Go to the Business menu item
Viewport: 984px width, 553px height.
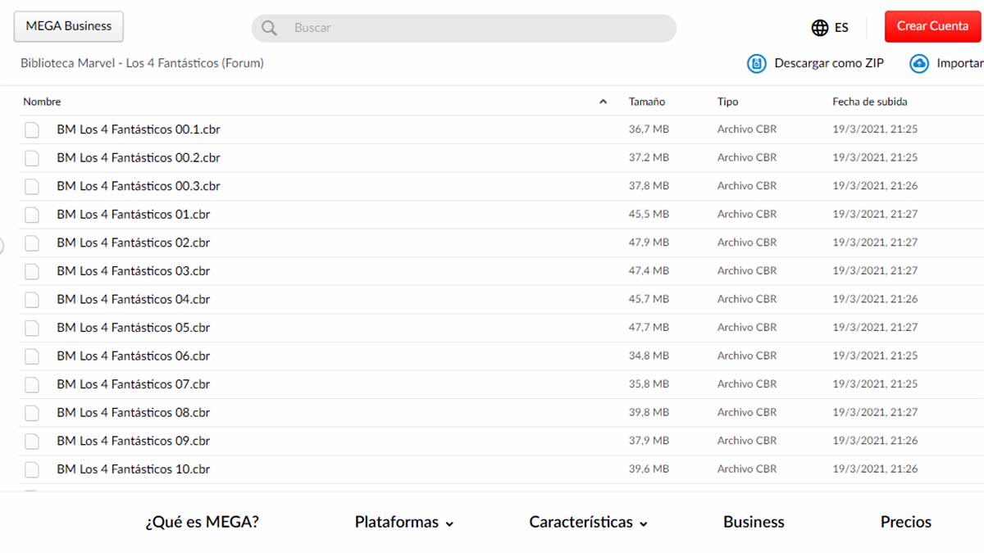[754, 522]
